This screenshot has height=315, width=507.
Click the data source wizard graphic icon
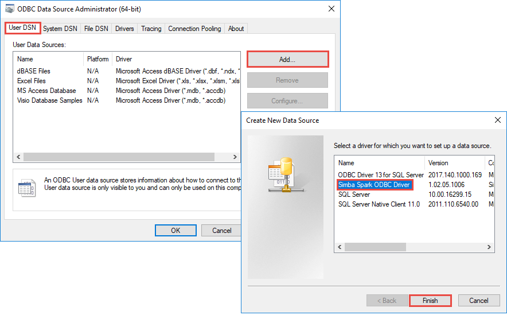pyautogui.click(x=286, y=175)
